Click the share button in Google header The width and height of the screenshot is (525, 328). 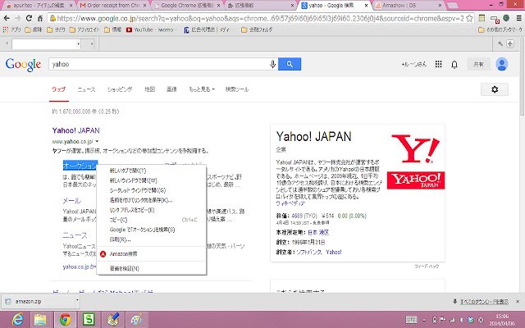478,64
